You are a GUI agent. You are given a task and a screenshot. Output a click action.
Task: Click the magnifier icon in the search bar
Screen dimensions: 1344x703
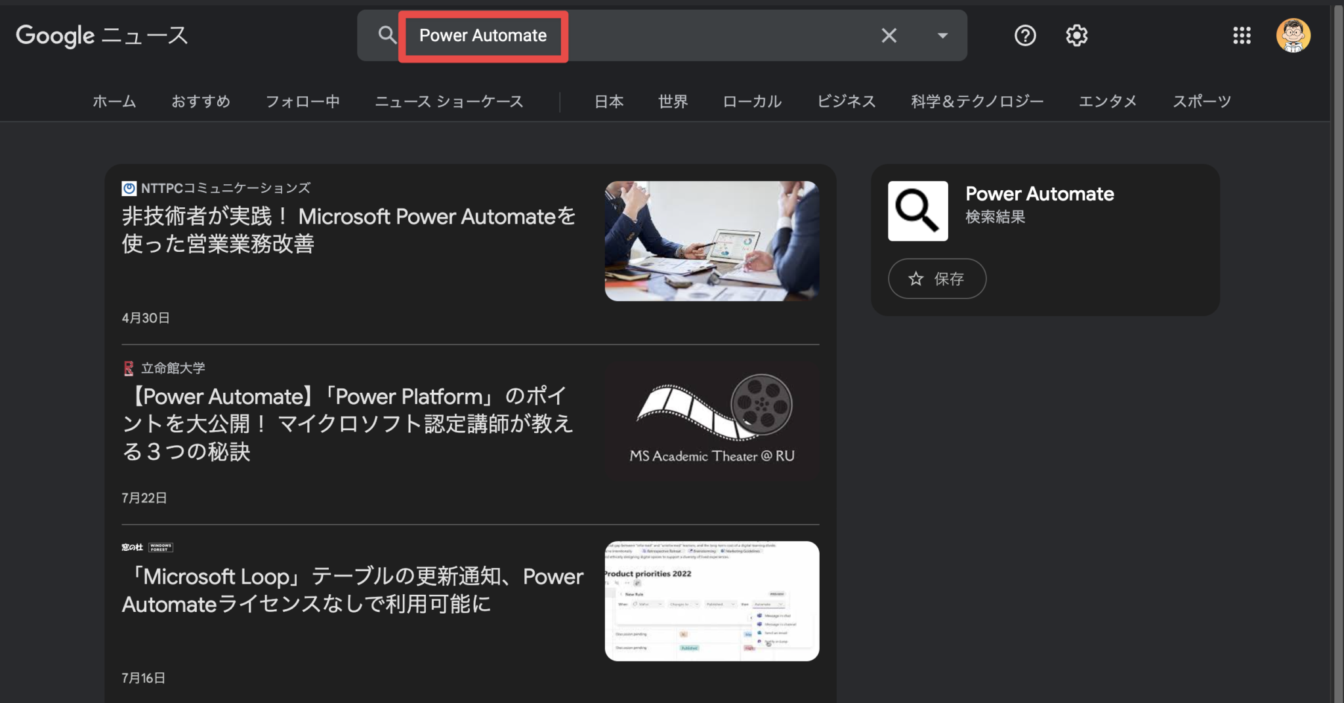pyautogui.click(x=386, y=35)
